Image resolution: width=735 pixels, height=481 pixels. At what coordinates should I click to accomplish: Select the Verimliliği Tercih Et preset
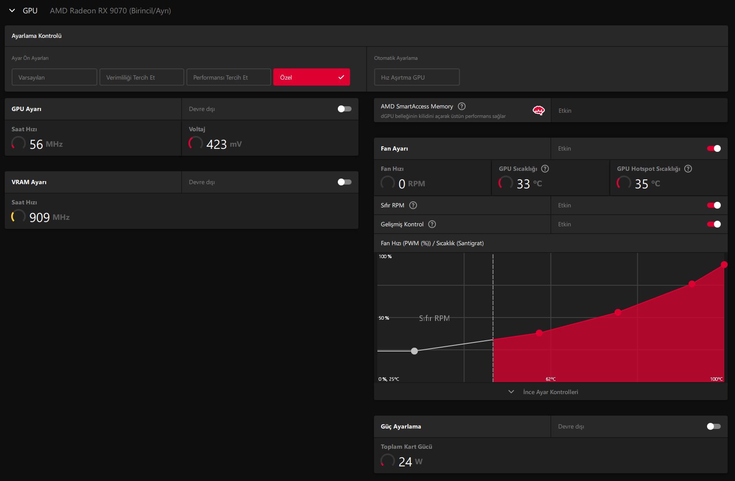coord(142,77)
